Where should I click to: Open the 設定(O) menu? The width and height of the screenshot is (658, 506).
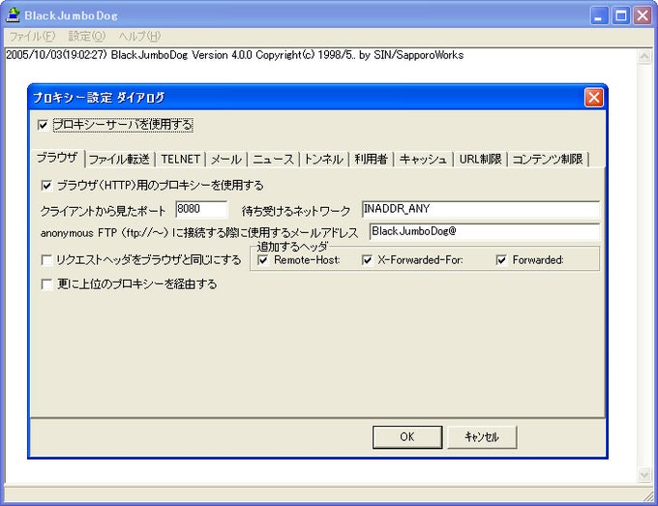coord(87,37)
